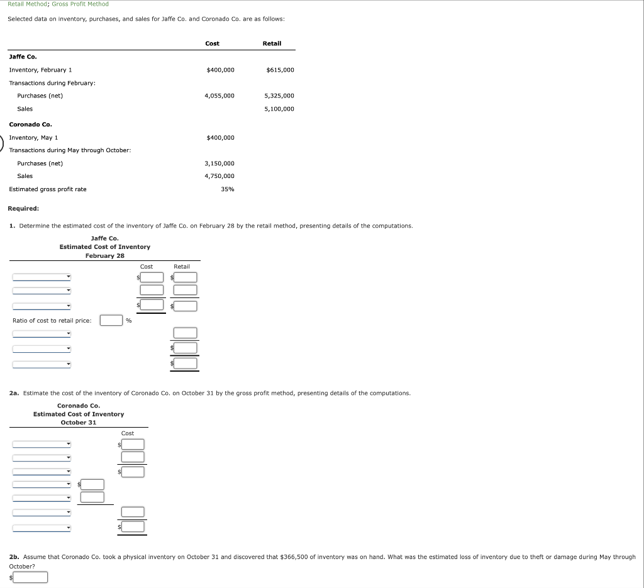Select the first Retail input box in Jaffe schedule
644x588 pixels.
point(184,277)
